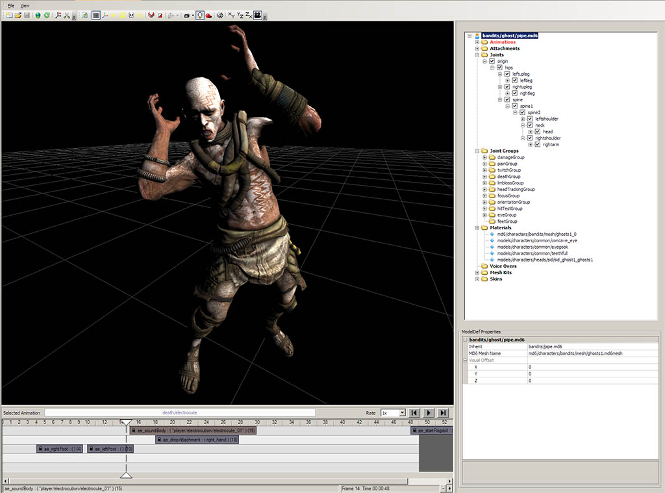The image size is (665, 493).
Task: Uncheck the leftupleg joint checkbox
Action: (507, 74)
